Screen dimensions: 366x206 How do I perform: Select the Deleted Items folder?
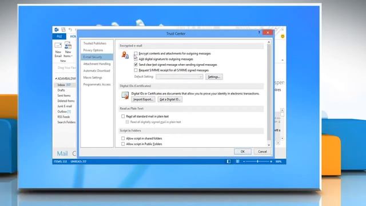(x=66, y=101)
